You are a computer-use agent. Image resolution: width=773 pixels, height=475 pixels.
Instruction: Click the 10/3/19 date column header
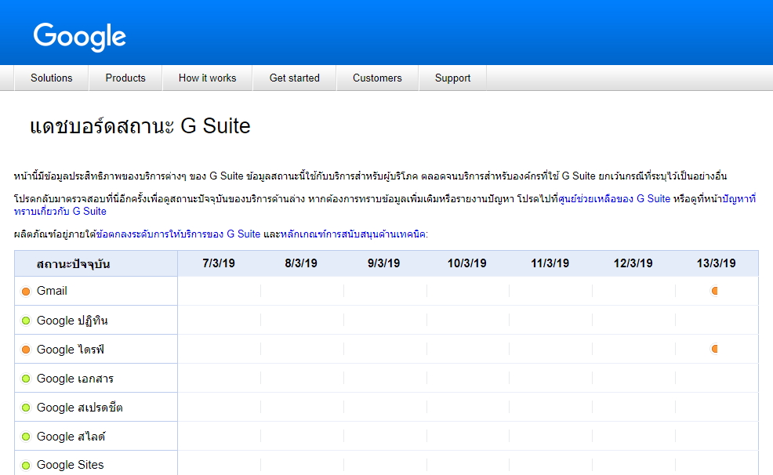[466, 263]
